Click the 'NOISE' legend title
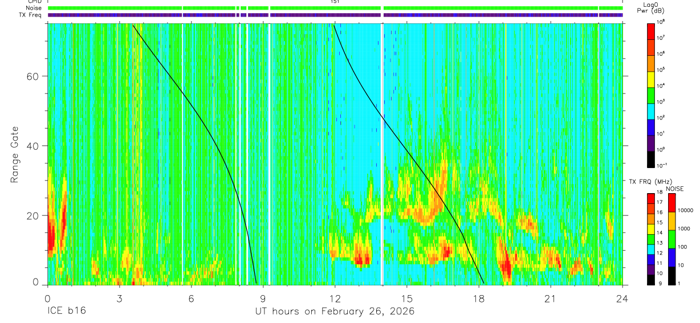The height and width of the screenshot is (323, 700). pyautogui.click(x=674, y=189)
